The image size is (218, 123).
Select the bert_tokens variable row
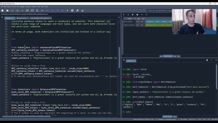pos(147,22)
